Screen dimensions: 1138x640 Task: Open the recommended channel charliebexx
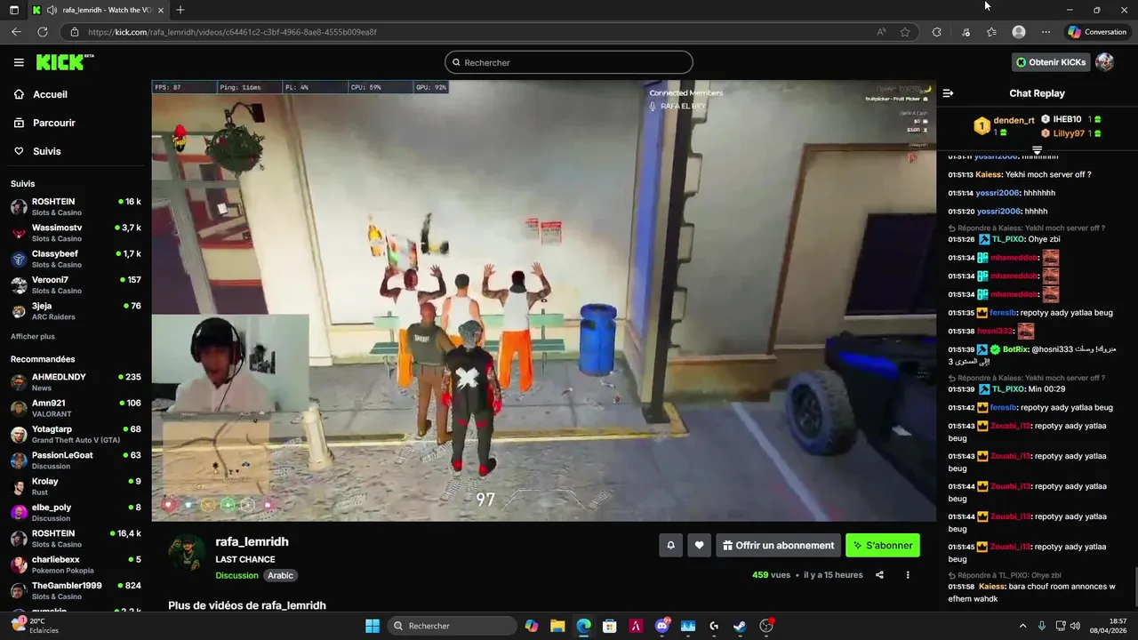pyautogui.click(x=76, y=564)
